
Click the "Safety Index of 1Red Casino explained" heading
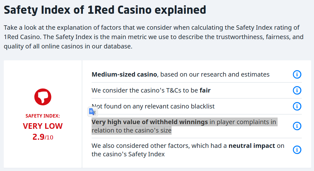105,10
